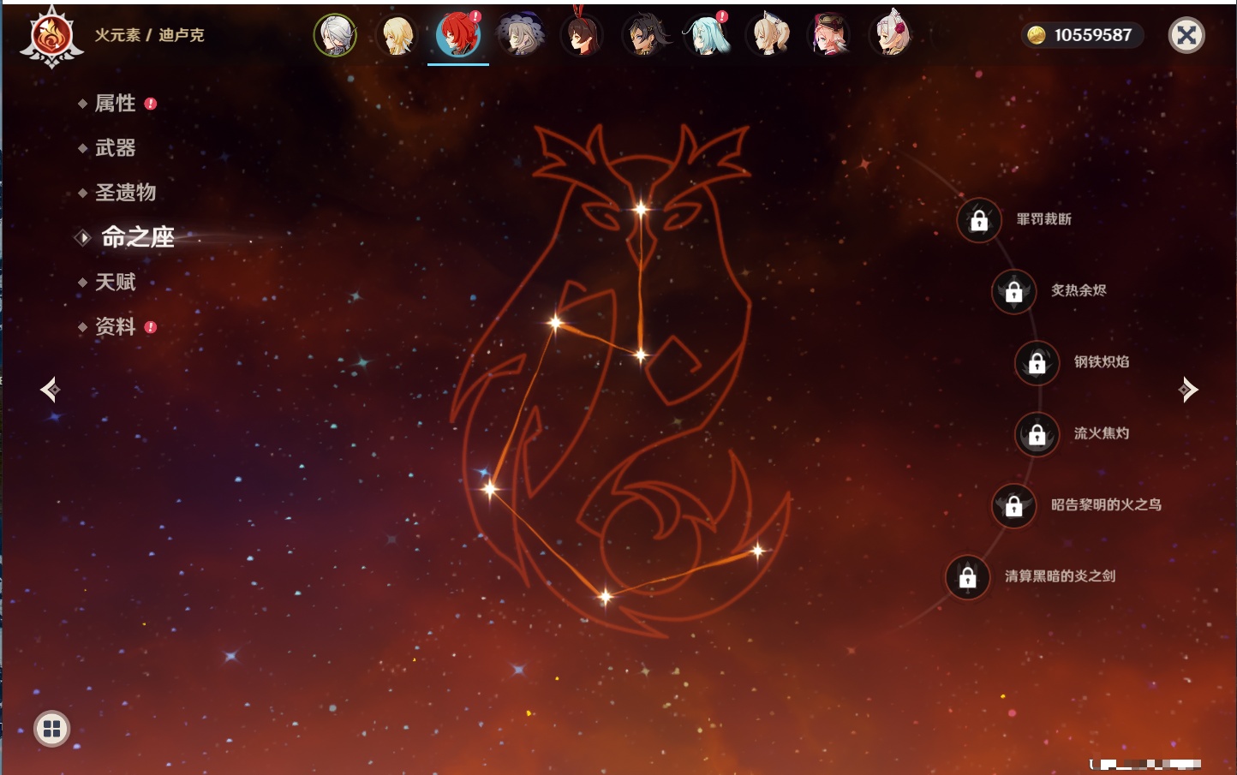Select the Lisa portrait with purple hat
Viewport: 1237px width, 775px height.
click(520, 36)
